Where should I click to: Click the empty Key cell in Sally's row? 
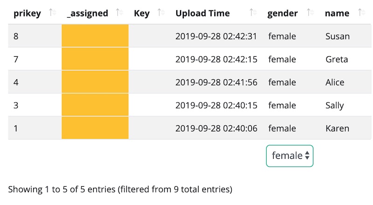149,105
